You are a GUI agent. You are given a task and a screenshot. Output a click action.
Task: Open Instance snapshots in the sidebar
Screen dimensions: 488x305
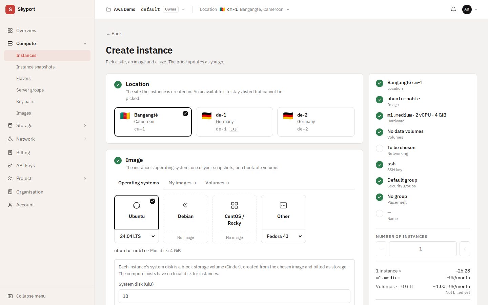point(47,67)
